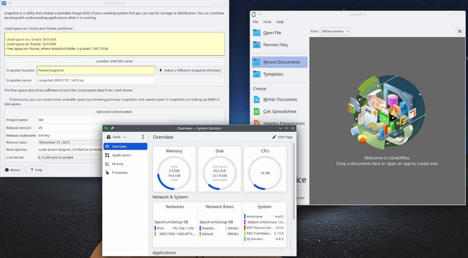Click Free space on /home 199.77GiB line
The height and width of the screenshot is (258, 468).
pyautogui.click(x=57, y=49)
